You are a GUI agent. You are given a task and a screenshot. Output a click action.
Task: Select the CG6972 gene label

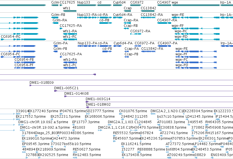coord(137,2)
